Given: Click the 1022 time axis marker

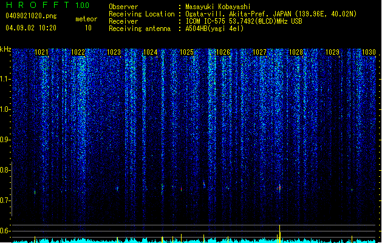Looking at the screenshot, I should 78,52.
